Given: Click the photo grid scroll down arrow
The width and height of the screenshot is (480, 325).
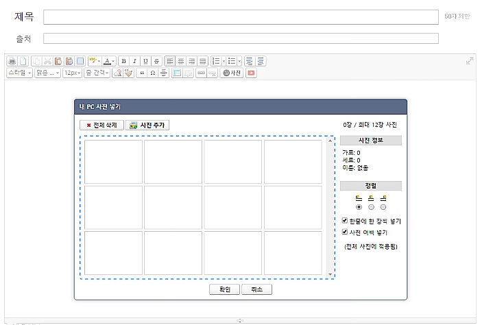Looking at the screenshot, I should pos(330,274).
